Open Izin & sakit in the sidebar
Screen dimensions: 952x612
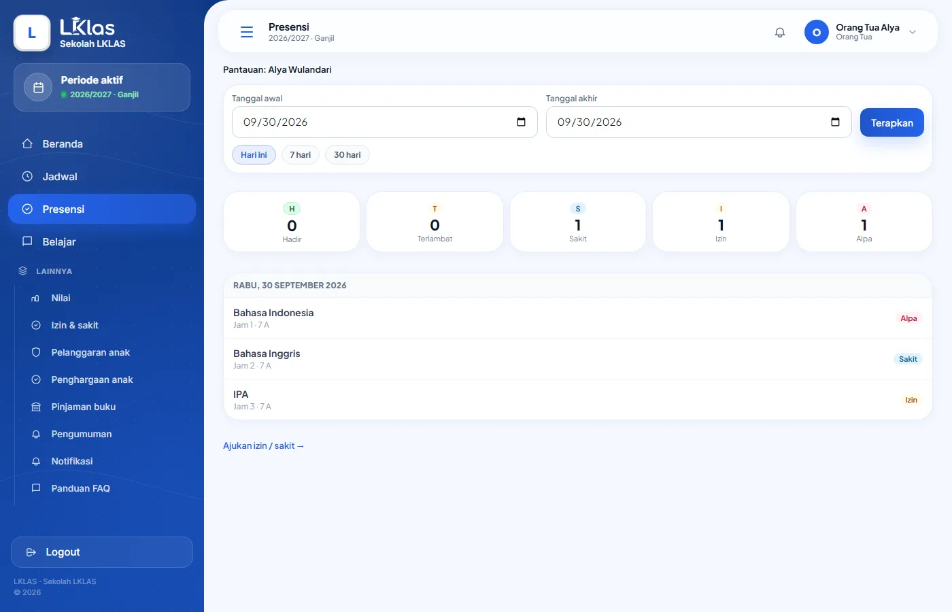tap(109, 326)
